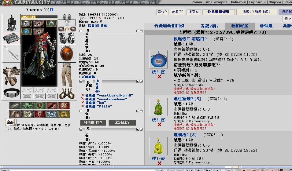Viewport: 292px width, 171px height.
Task: Select the crossed-weapons slot icon on the portrait
Action: pos(26,24)
